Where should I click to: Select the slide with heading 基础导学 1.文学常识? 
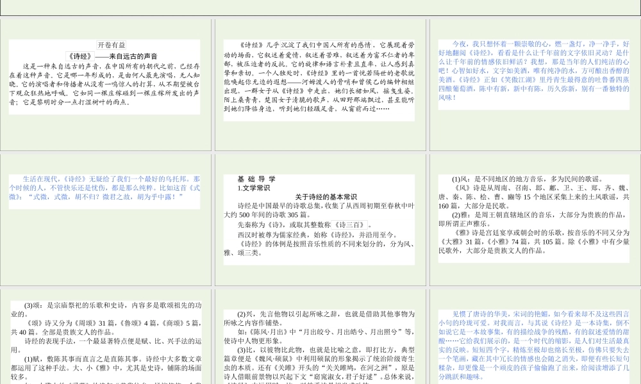[x=320, y=220]
